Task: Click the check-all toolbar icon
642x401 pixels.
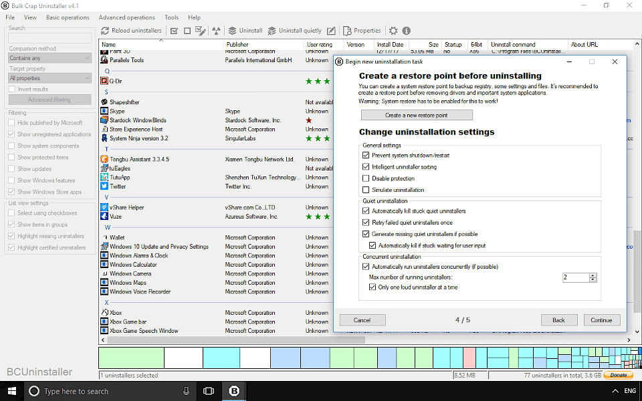Action: (174, 31)
